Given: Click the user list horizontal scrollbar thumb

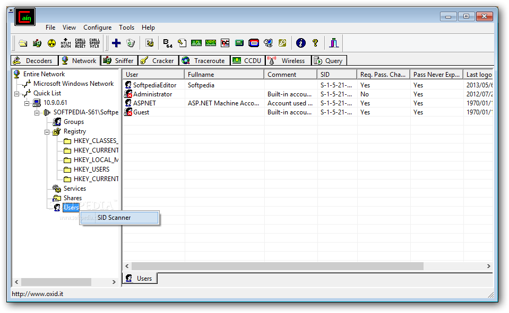Looking at the screenshot, I should pos(278,266).
